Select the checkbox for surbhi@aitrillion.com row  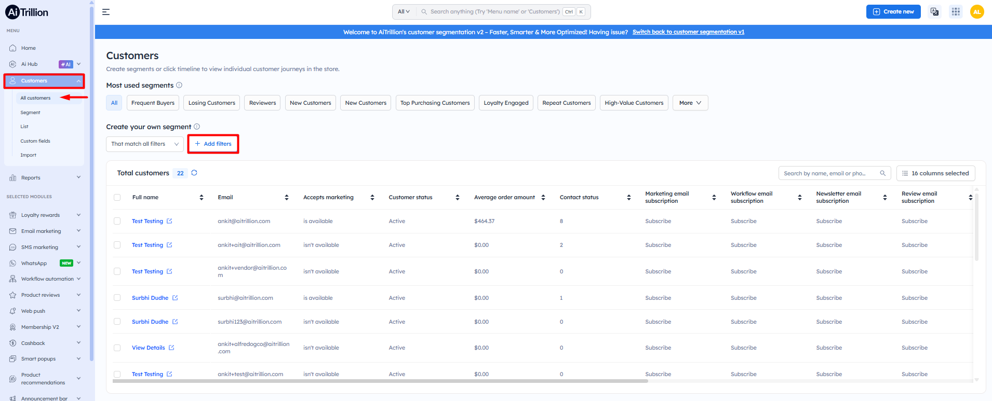(117, 298)
